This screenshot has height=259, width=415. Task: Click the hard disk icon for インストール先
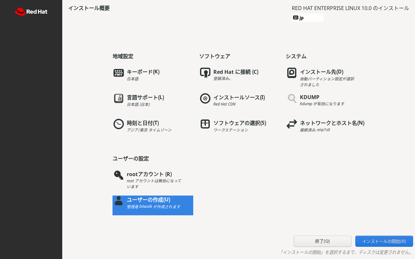292,73
